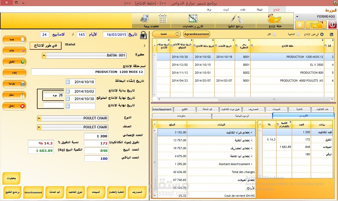Viewport: 338px width, 201px height.
Task: Select المنتهية radio filter
Action: tap(298, 34)
